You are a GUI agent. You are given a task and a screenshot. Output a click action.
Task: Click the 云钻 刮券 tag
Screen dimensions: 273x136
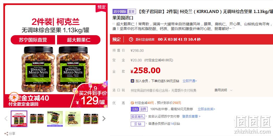point(139,109)
